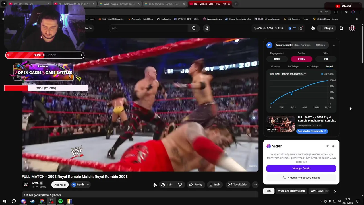The height and width of the screenshot is (205, 364).
Task: Open Steam from the taskbar
Action: [32, 201]
